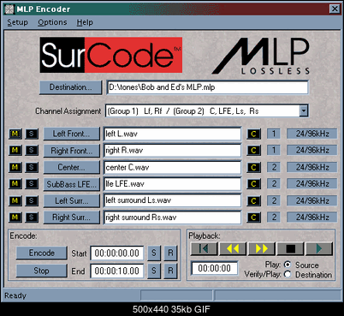
Task: Click the right R.wav file field
Action: click(172, 151)
